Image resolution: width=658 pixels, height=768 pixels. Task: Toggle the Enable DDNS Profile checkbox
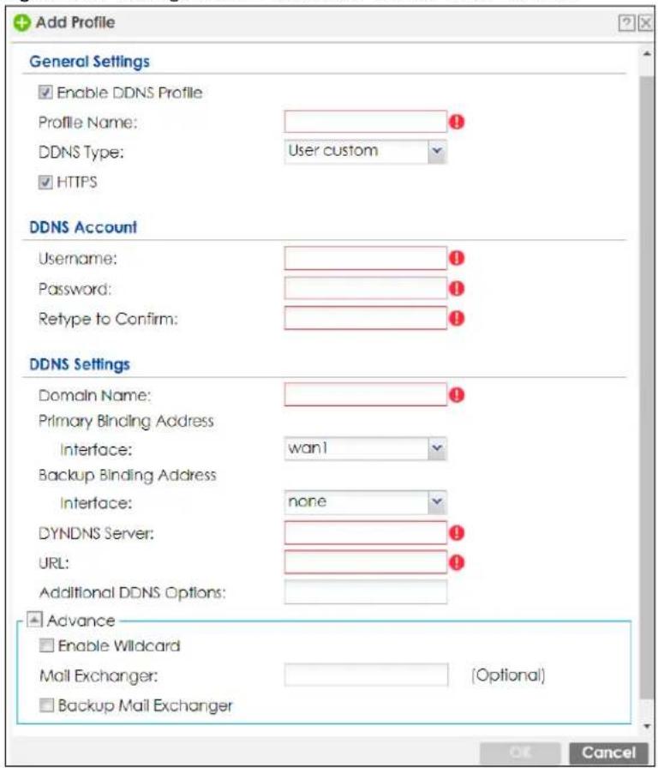click(x=45, y=92)
